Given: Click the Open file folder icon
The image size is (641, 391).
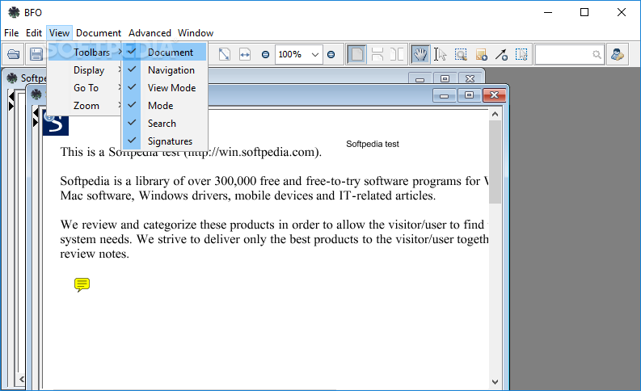Looking at the screenshot, I should tap(14, 54).
